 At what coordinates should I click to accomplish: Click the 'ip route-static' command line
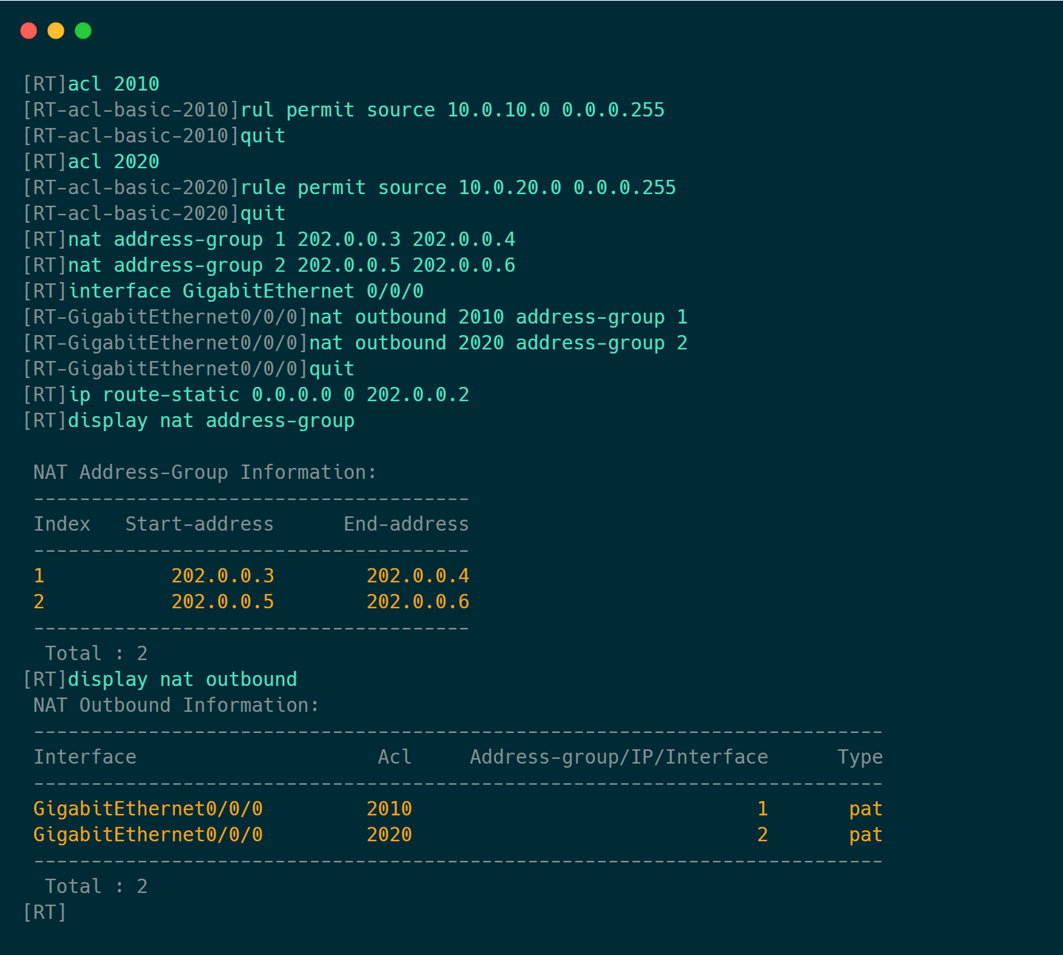pos(269,394)
